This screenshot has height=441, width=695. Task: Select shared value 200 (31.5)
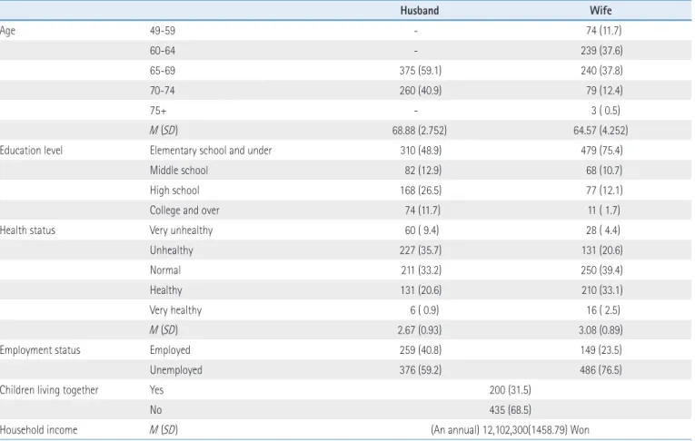pyautogui.click(x=511, y=389)
